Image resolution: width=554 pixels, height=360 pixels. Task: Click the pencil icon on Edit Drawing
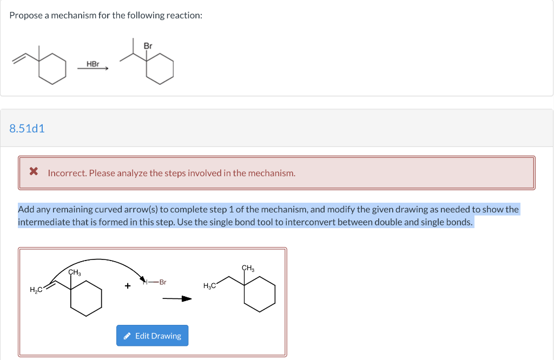coord(128,335)
